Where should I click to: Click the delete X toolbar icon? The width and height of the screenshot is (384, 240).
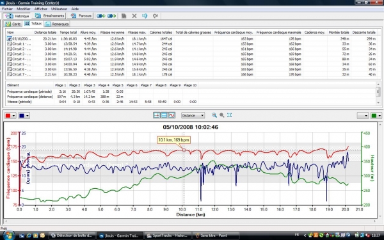tap(134, 16)
